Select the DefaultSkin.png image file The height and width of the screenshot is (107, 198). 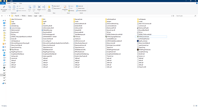47,30
